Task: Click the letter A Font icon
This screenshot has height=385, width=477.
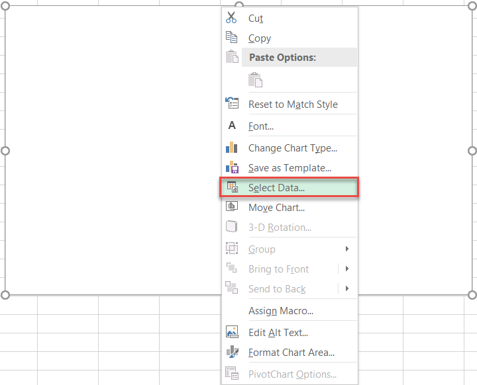Action: click(x=232, y=125)
